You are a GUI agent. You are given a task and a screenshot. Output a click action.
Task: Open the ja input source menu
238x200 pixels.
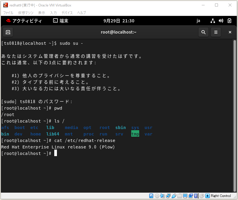point(198,21)
